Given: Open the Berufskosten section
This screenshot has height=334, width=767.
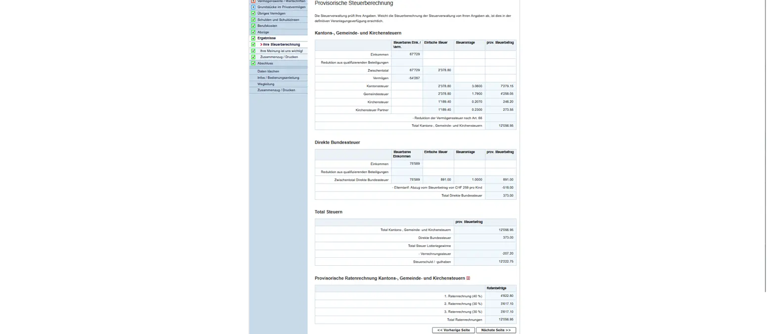Looking at the screenshot, I should pos(267,26).
